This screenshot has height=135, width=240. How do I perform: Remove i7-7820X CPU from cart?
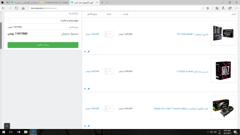[x=85, y=89]
